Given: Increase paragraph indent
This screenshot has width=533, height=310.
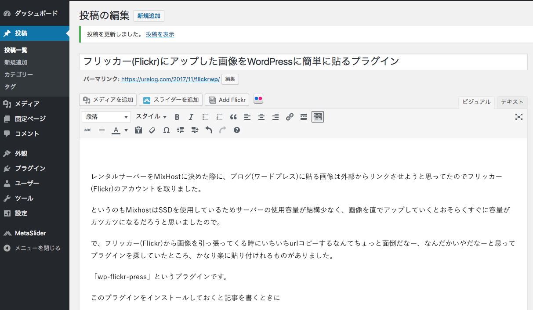Looking at the screenshot, I should pos(195,130).
